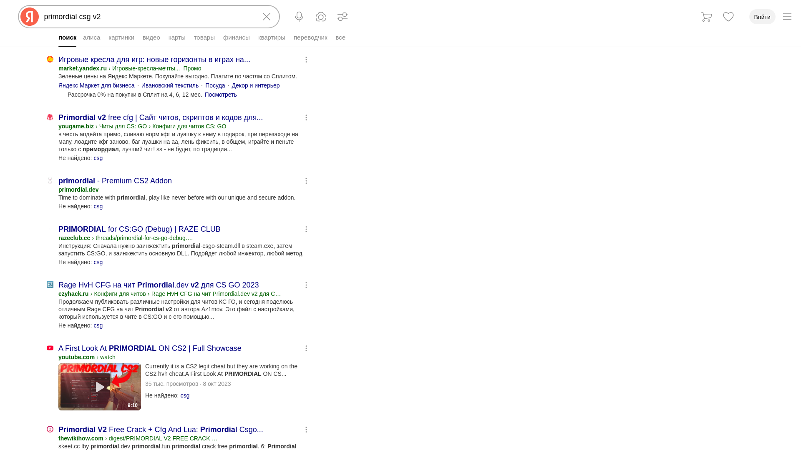
Task: Click the Yandex logo icon
Action: click(30, 17)
